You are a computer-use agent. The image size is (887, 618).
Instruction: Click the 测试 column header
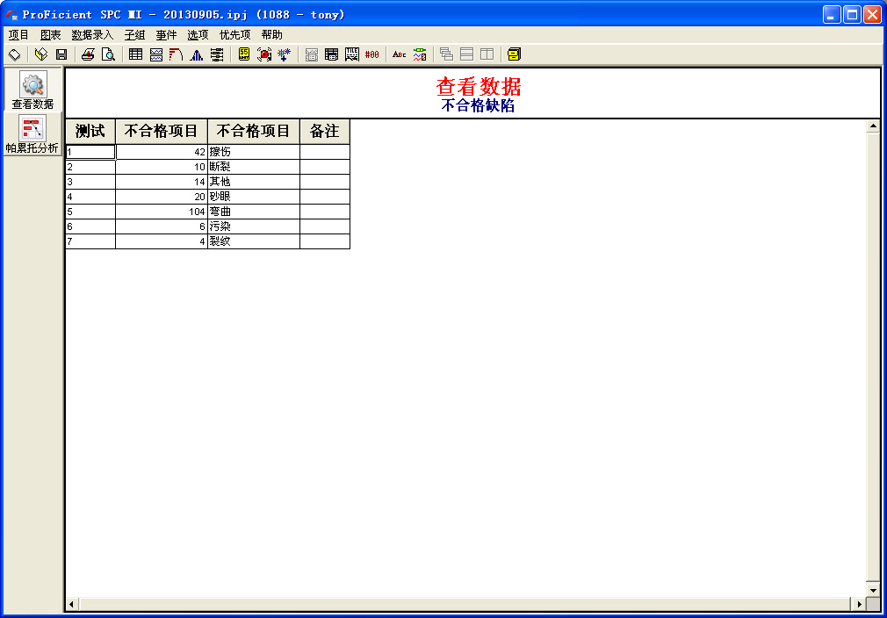click(x=90, y=131)
